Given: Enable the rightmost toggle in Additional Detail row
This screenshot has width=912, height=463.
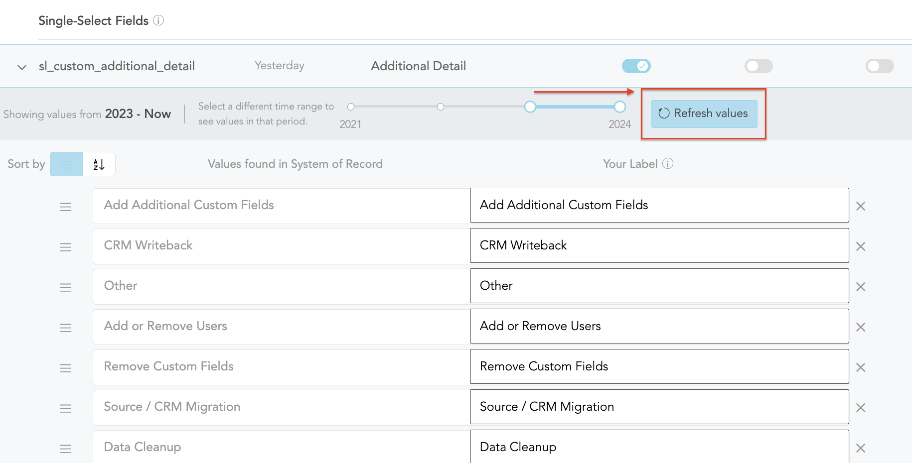Looking at the screenshot, I should tap(880, 66).
